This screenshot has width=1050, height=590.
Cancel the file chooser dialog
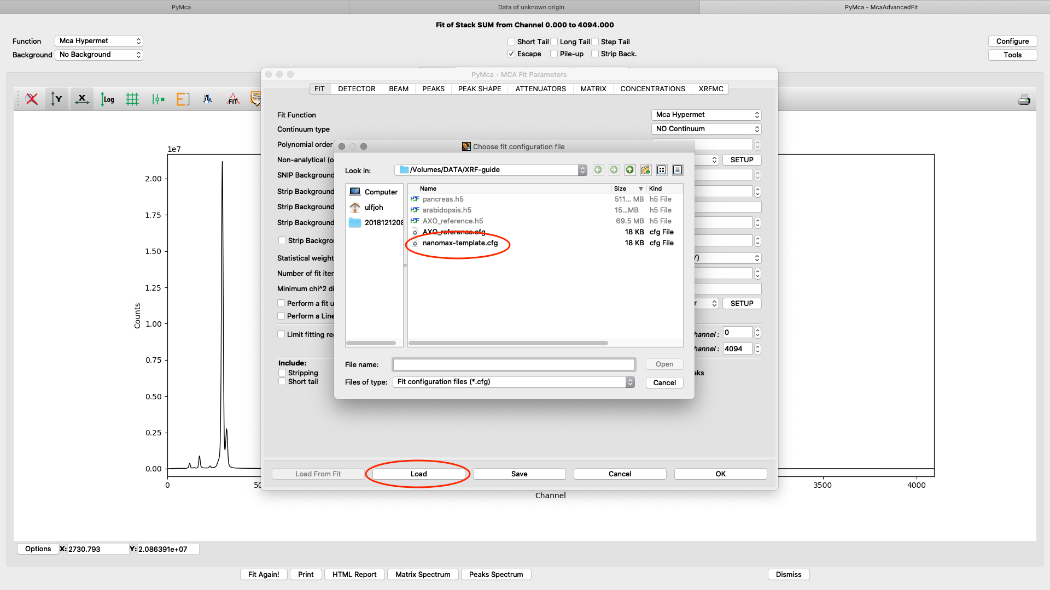coord(664,382)
